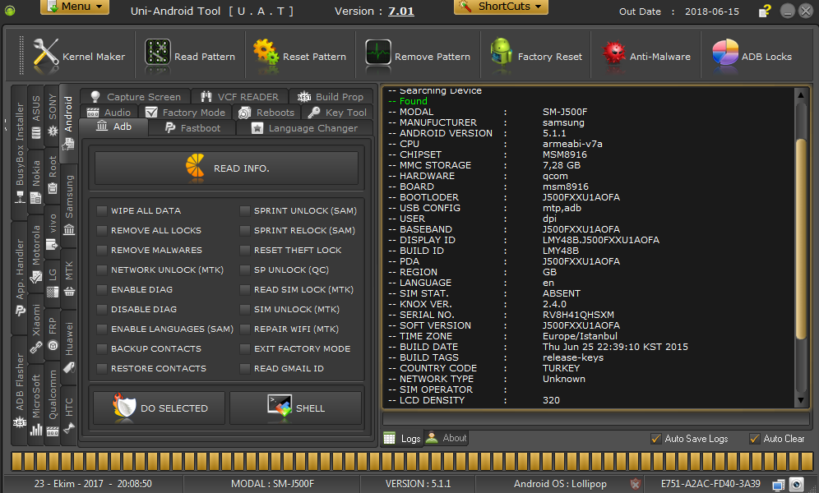Open the MTK vertical tab
Viewport: 819px width, 493px height.
[69, 278]
